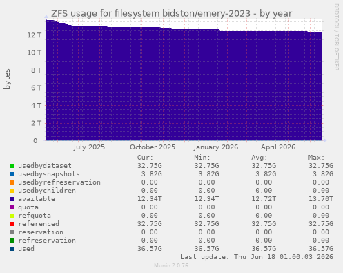Click the 'referenced' legend label

coord(39,224)
